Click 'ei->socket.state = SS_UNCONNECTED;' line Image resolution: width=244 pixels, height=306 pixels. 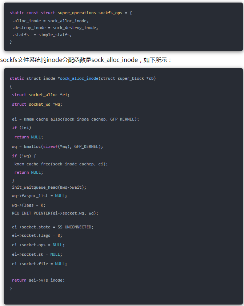coord(53,227)
